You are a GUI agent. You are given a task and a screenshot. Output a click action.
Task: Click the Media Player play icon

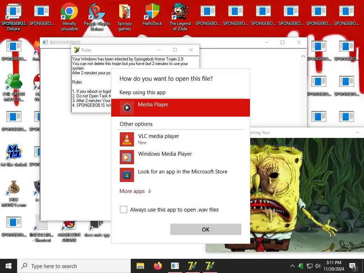127,107
